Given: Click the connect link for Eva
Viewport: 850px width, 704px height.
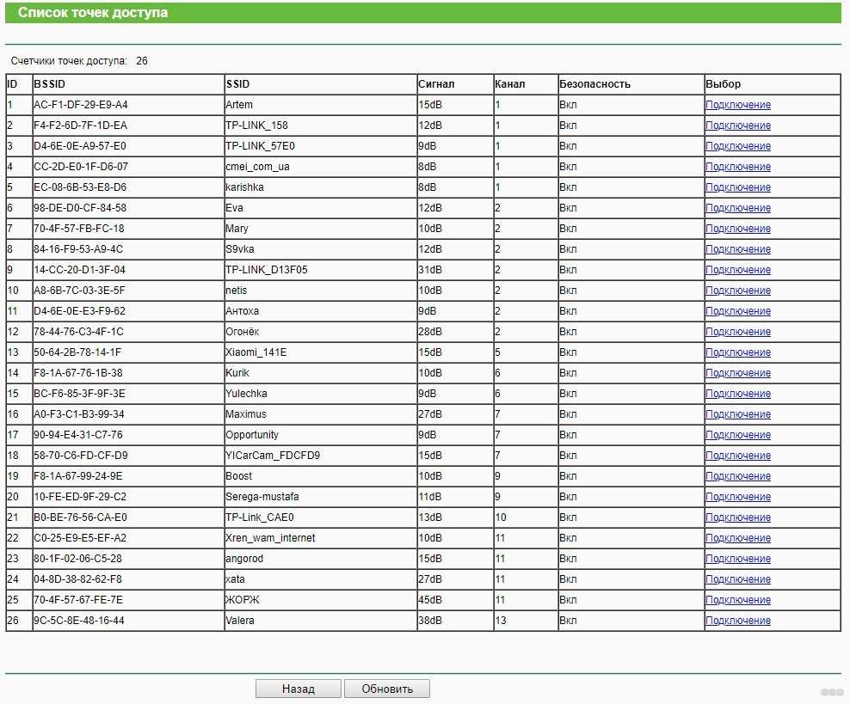Looking at the screenshot, I should [x=737, y=208].
